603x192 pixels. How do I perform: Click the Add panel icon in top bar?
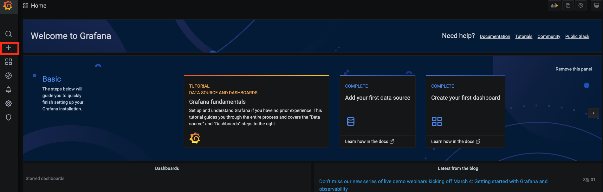point(554,5)
